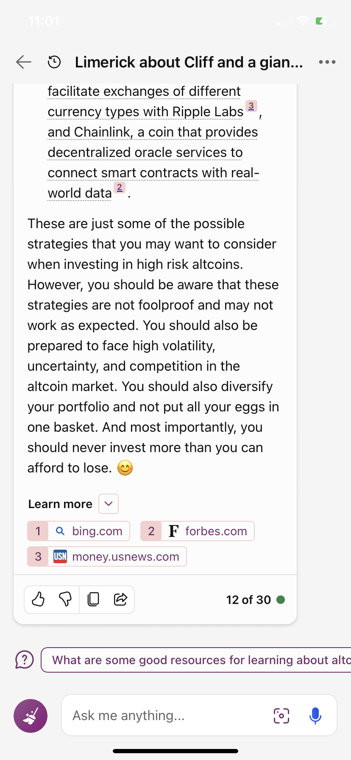The width and height of the screenshot is (351, 760).
Task: Share the response
Action: tap(120, 599)
